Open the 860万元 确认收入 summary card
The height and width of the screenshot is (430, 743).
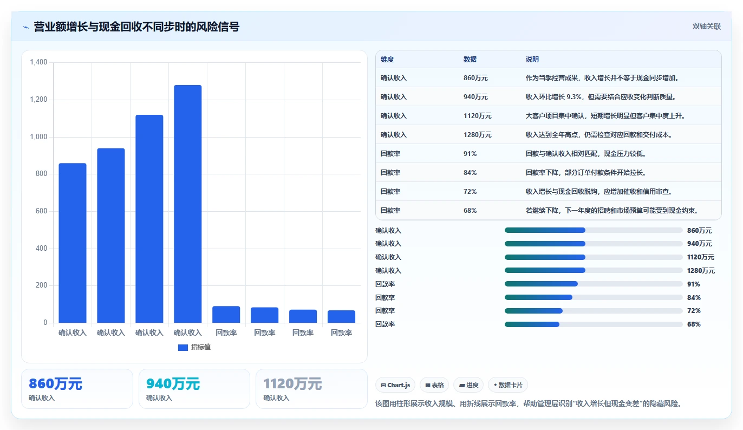point(77,389)
